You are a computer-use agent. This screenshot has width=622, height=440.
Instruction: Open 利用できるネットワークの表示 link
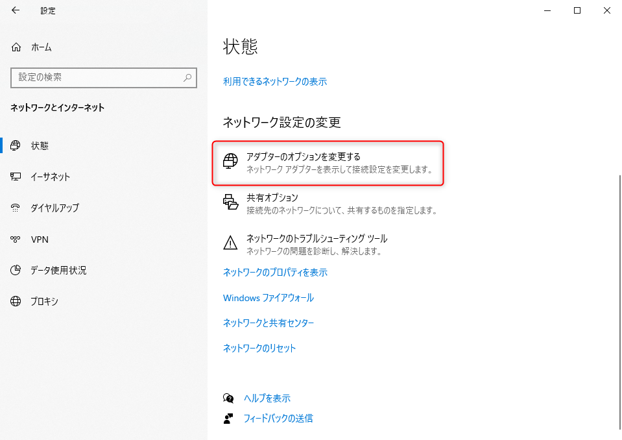(x=275, y=82)
